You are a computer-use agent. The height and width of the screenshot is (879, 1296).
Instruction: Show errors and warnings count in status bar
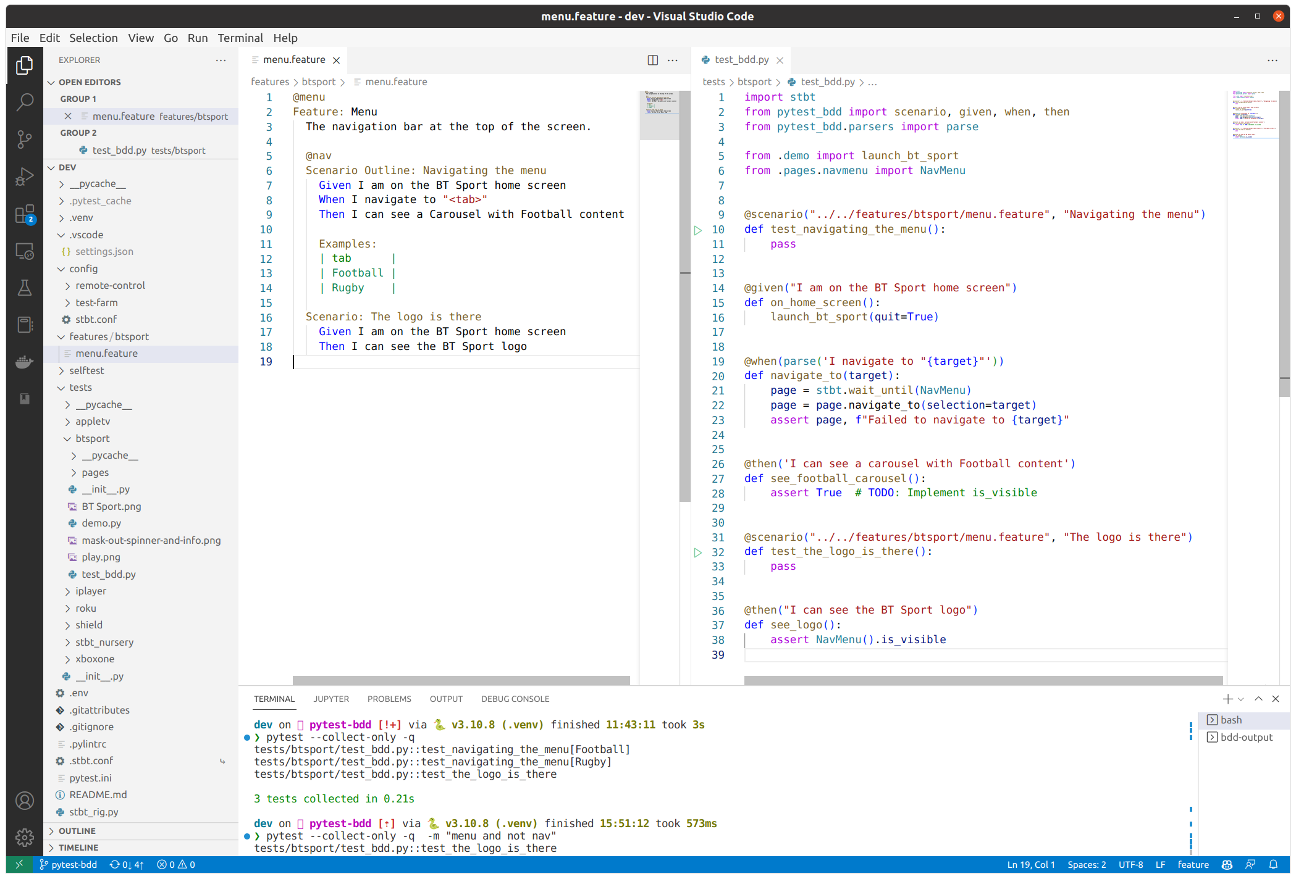coord(176,865)
